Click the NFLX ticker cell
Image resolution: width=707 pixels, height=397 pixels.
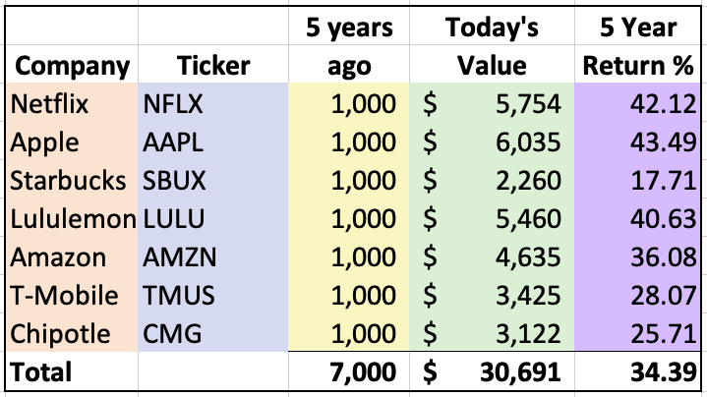(213, 103)
